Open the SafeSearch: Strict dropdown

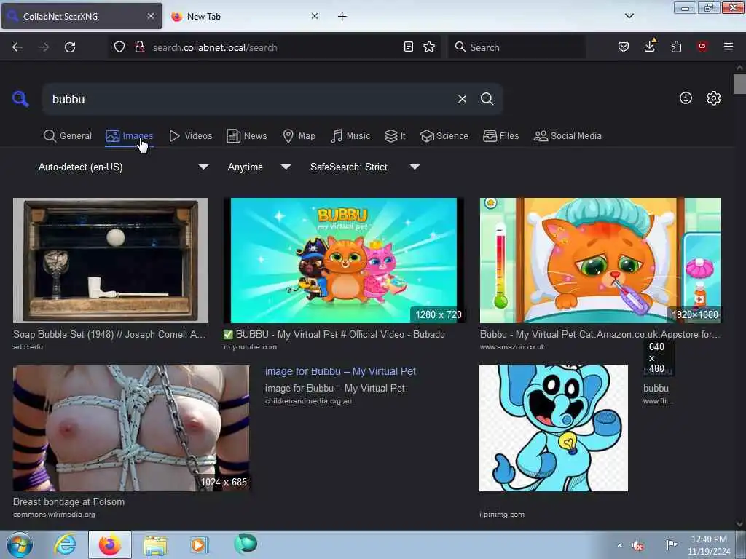tap(365, 167)
